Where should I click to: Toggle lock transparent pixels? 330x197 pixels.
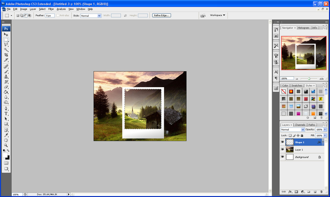(x=290, y=136)
